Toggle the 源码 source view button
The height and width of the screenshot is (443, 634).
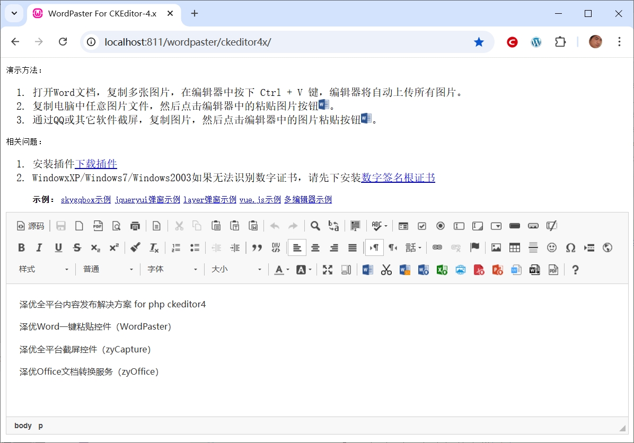click(x=30, y=226)
